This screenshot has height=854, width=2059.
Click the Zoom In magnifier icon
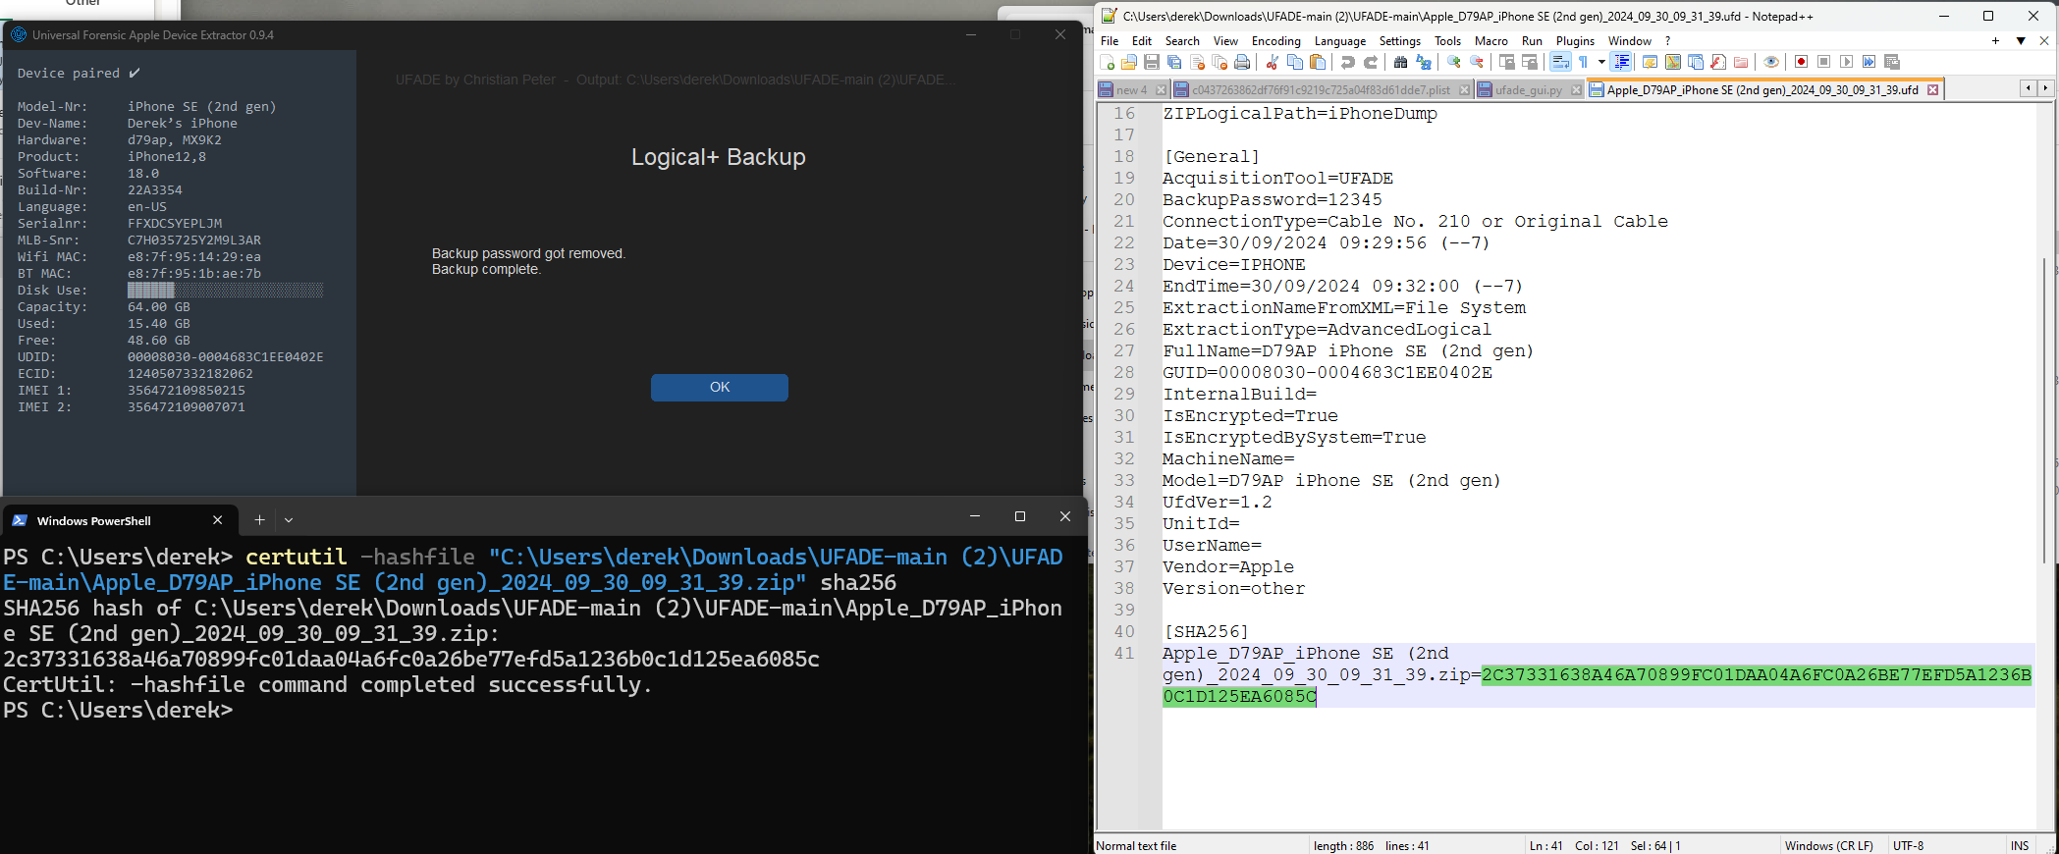1453,62
